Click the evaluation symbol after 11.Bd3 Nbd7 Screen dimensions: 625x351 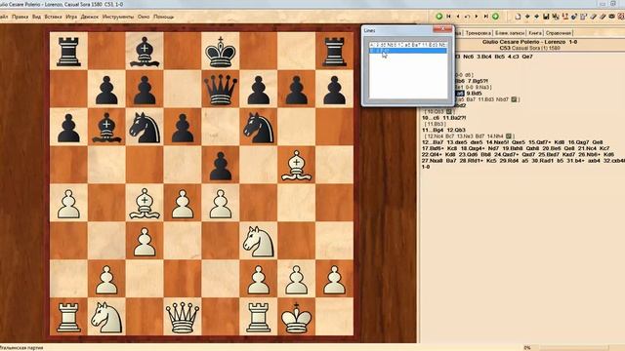pos(515,99)
